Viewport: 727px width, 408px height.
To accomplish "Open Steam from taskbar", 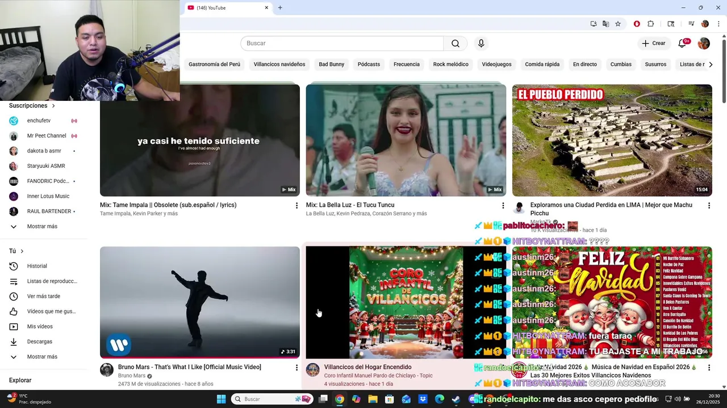I will pyautogui.click(x=456, y=399).
